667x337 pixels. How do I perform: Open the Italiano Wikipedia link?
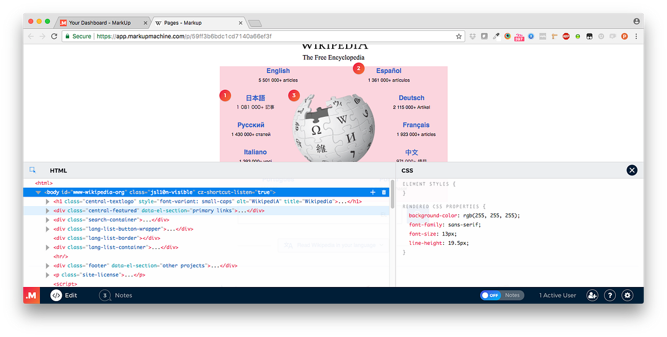[x=255, y=152]
